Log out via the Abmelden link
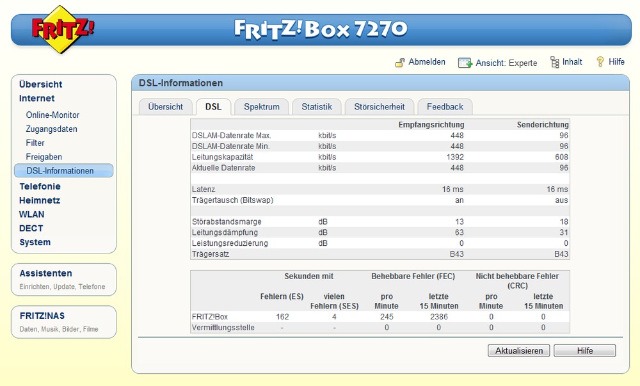640x386 pixels. coord(427,62)
